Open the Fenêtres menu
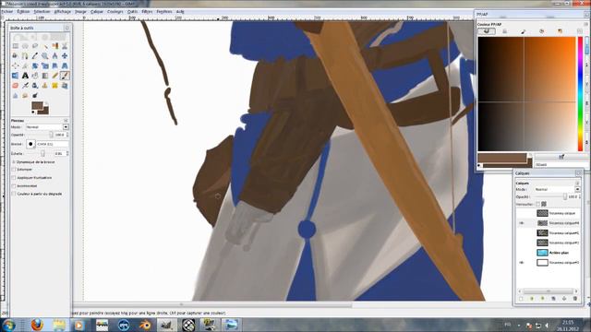 pyautogui.click(x=164, y=12)
